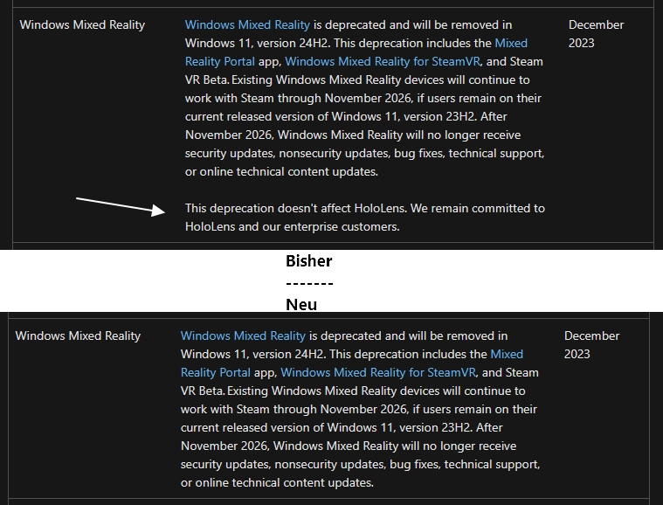
Task: Click 'current released version of Windows 11' line under Bisher
Action: pos(346,116)
